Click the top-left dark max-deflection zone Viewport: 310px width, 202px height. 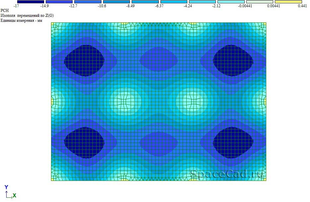click(84, 60)
